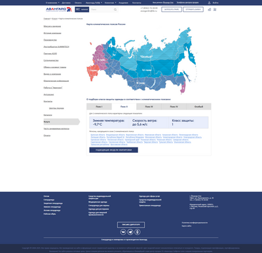Click the Письмо директору footer button

[x=131, y=225]
